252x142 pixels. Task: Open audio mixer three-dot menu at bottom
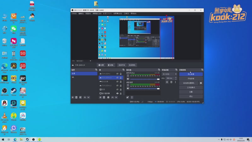[x=132, y=98]
